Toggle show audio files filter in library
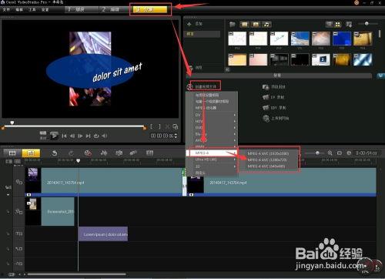 (266, 25)
